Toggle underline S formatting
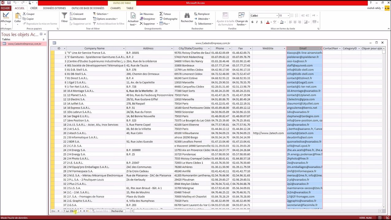This screenshot has height=220, width=391. click(261, 22)
